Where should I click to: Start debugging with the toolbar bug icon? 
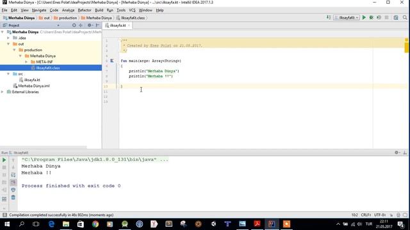tap(372, 17)
